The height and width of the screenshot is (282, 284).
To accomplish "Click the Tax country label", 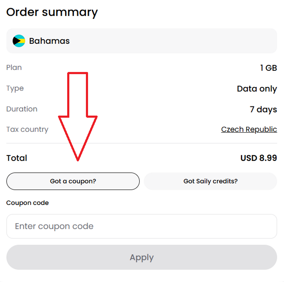I will (27, 130).
